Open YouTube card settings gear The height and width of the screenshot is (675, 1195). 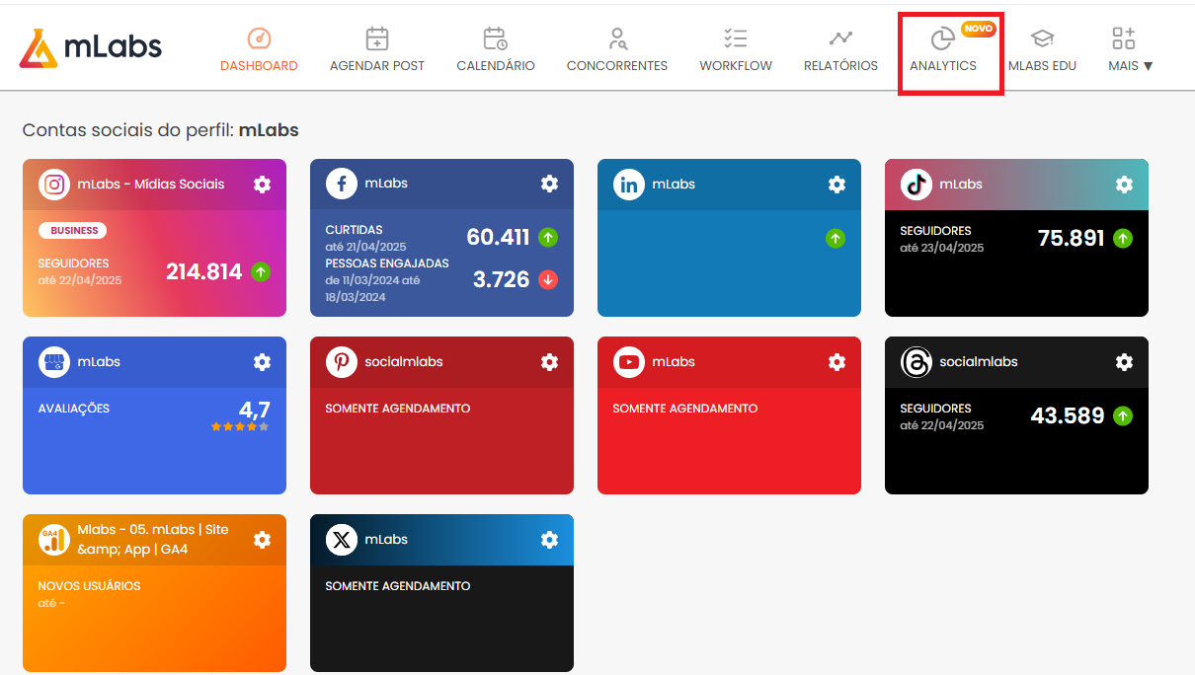click(836, 362)
